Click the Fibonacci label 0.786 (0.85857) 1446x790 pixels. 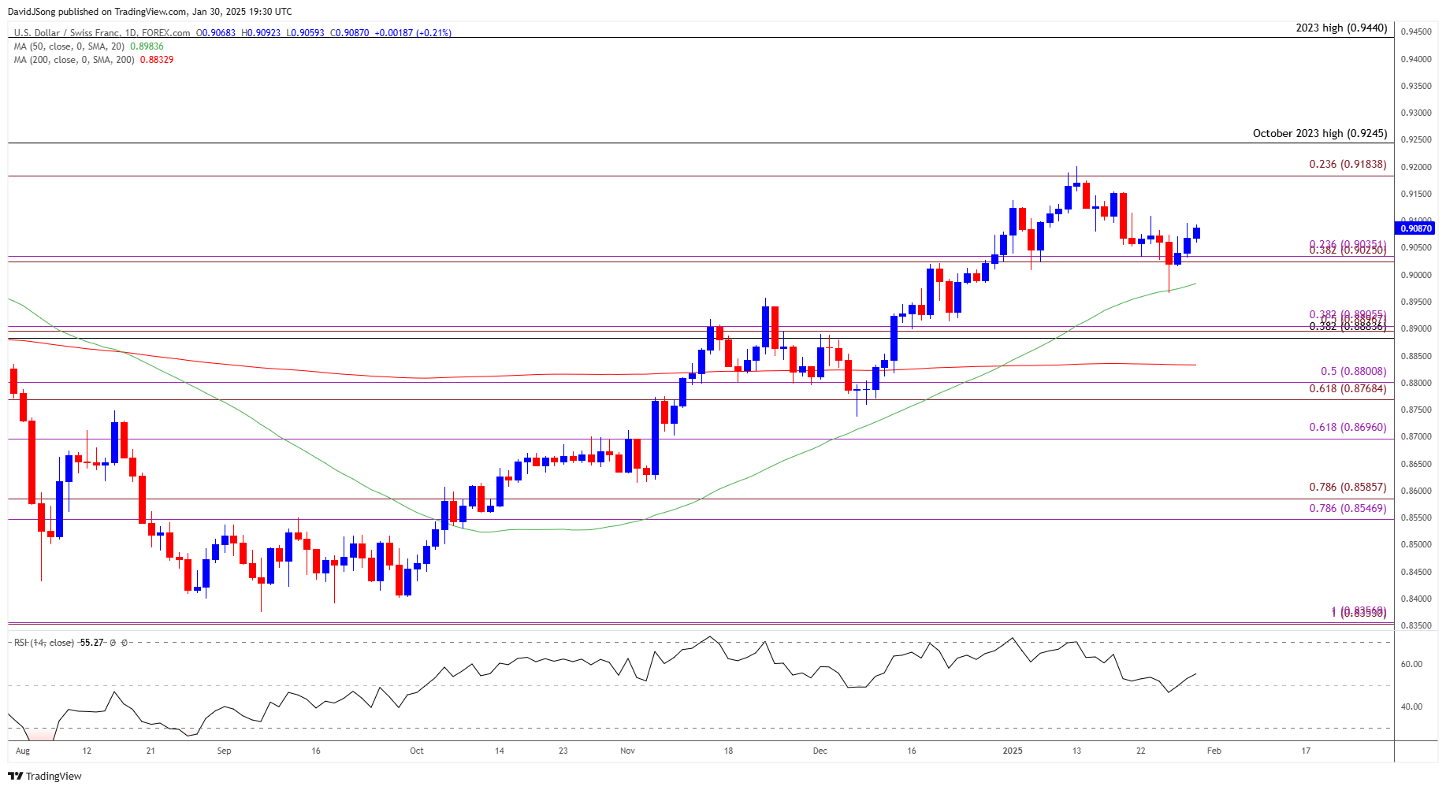pos(1347,487)
